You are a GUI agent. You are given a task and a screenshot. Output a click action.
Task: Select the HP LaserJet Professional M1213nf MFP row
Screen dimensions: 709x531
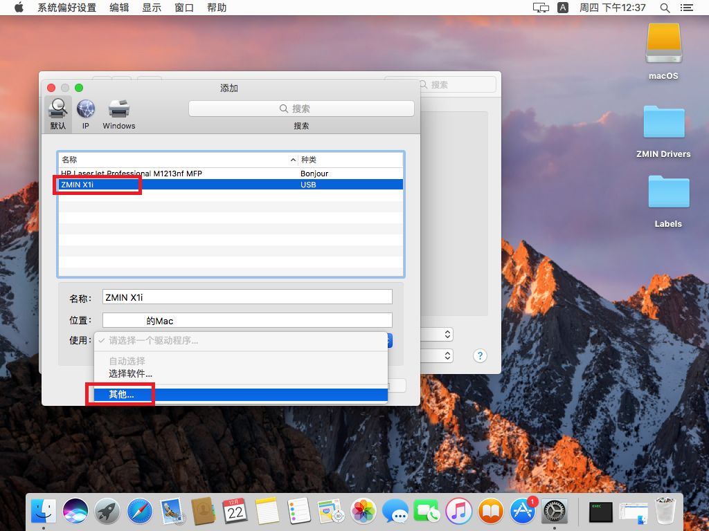tap(231, 174)
